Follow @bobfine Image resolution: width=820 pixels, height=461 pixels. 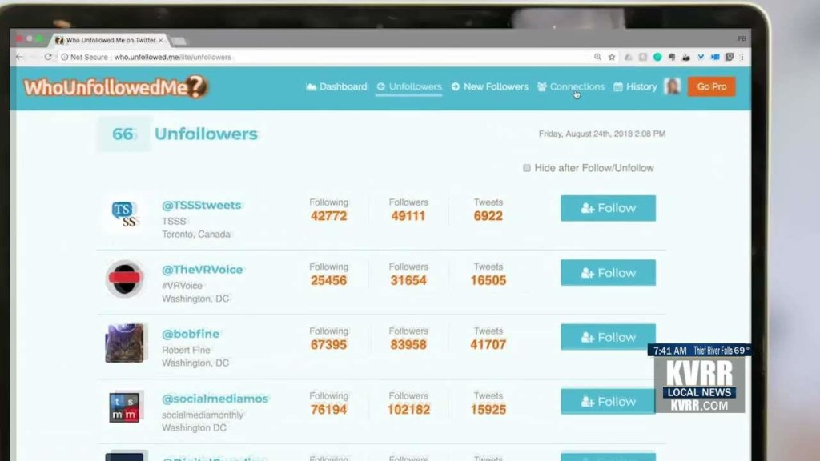[x=609, y=337]
